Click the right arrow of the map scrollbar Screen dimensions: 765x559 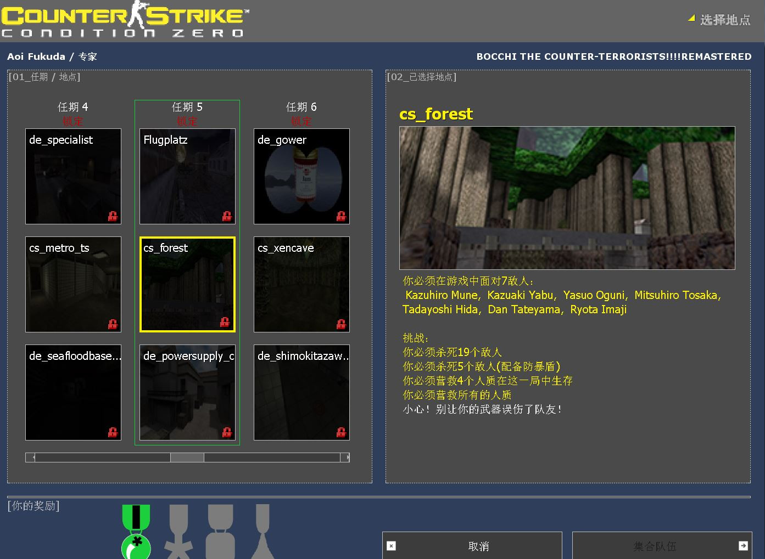click(x=346, y=457)
